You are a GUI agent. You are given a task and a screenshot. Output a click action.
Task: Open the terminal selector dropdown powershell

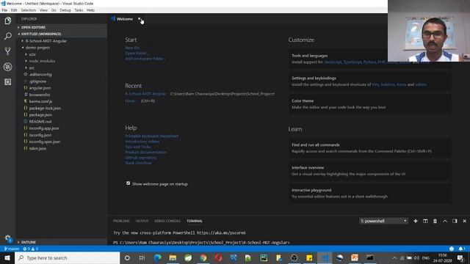(383, 221)
